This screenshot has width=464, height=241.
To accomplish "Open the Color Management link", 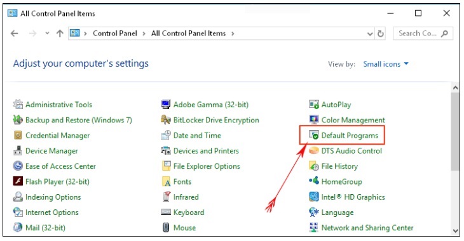I will [353, 120].
